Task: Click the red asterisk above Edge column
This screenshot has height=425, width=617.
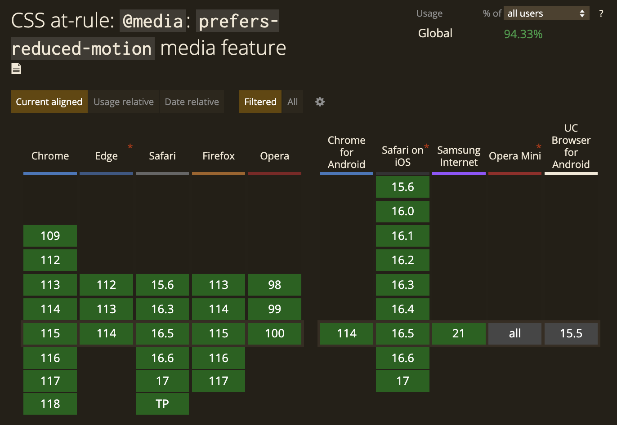Action: click(x=130, y=146)
